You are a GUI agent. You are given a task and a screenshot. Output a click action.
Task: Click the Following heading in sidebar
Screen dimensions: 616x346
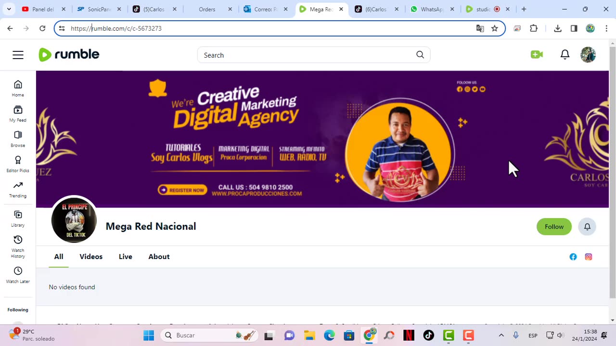[18, 310]
